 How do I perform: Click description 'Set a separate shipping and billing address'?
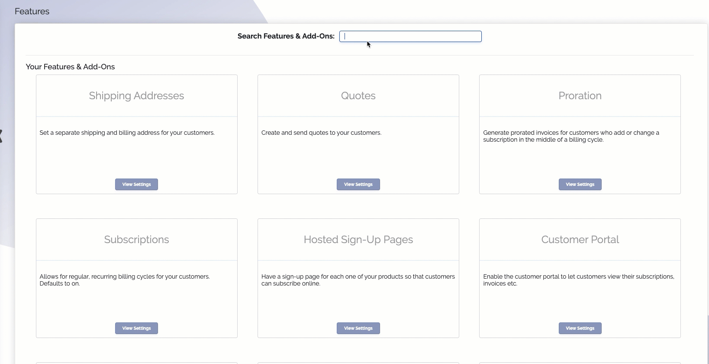(127, 133)
